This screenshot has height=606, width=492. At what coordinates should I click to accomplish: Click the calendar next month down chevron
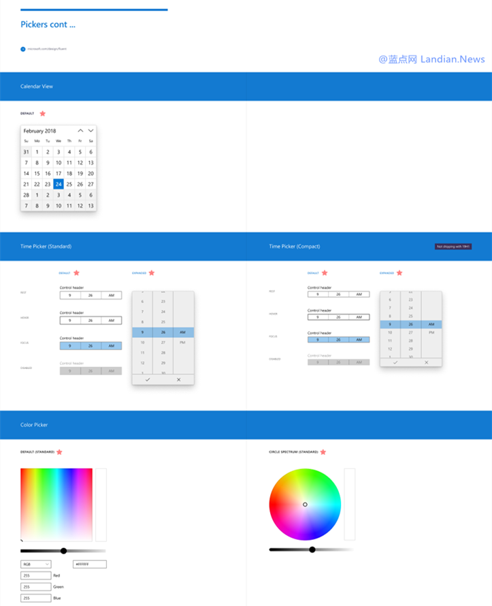[x=91, y=131]
